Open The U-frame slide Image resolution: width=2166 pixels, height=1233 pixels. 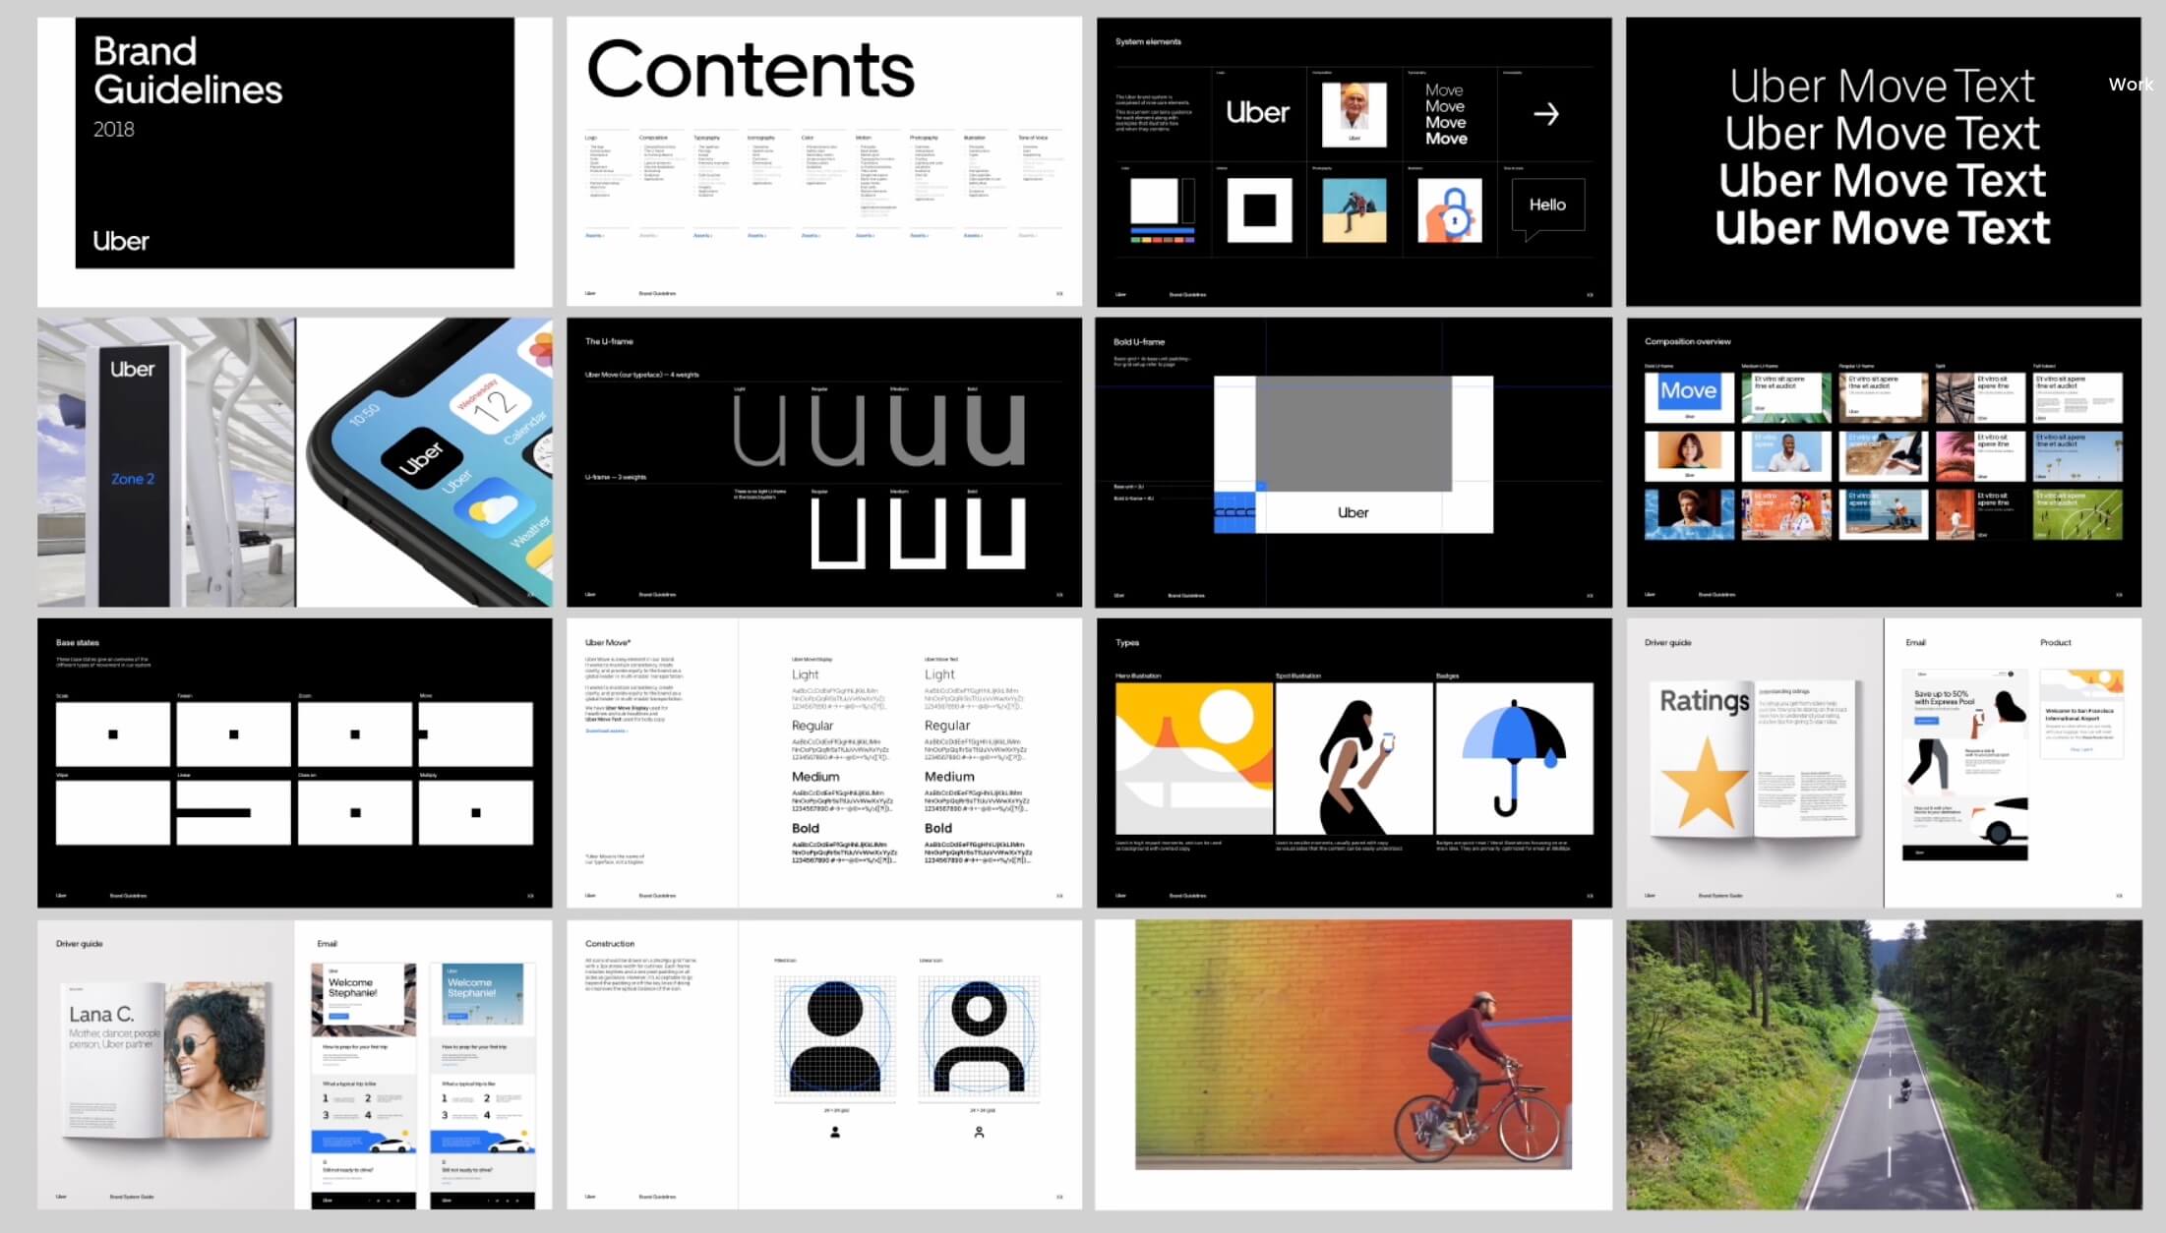pos(824,462)
